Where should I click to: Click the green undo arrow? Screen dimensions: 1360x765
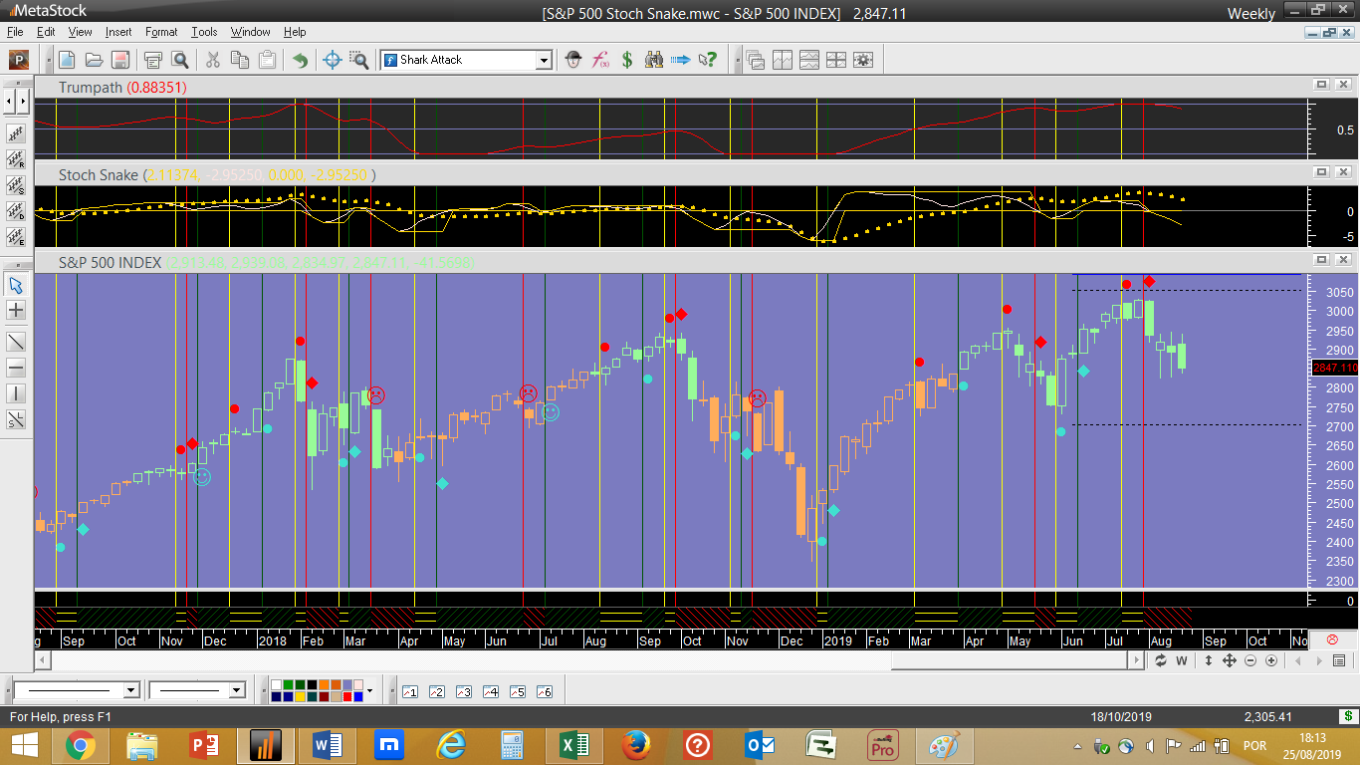[x=300, y=60]
